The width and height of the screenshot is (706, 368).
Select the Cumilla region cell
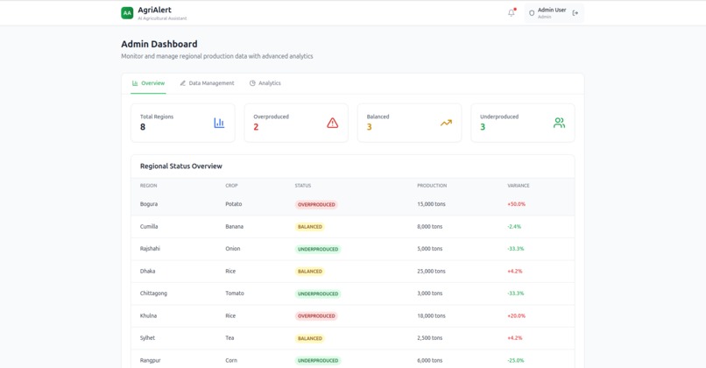click(149, 227)
